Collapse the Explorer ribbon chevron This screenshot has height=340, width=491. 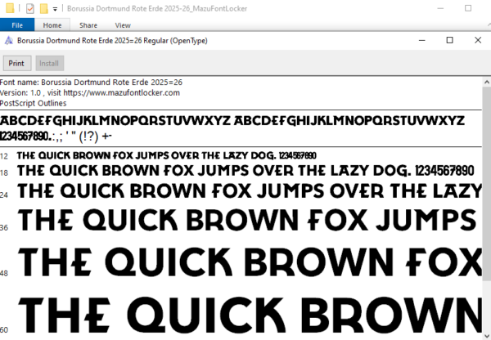(x=489, y=25)
